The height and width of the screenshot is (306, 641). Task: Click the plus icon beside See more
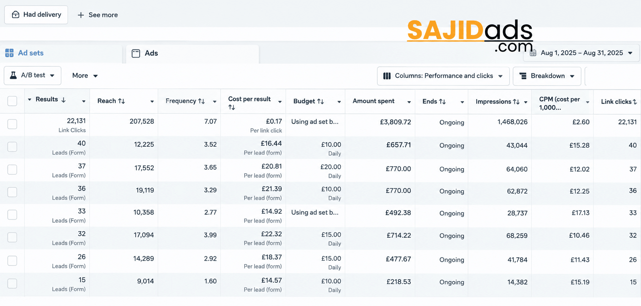tap(81, 15)
